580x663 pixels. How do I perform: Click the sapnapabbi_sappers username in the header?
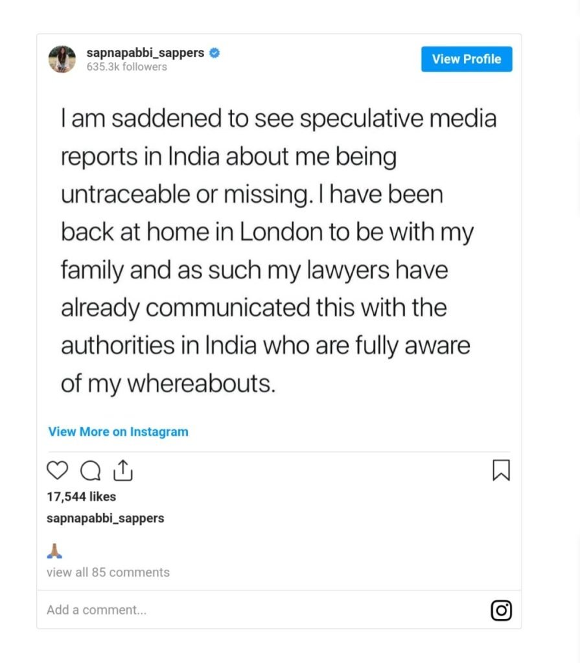click(x=146, y=53)
